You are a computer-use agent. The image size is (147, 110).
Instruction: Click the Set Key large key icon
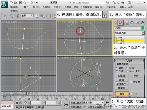66,105
